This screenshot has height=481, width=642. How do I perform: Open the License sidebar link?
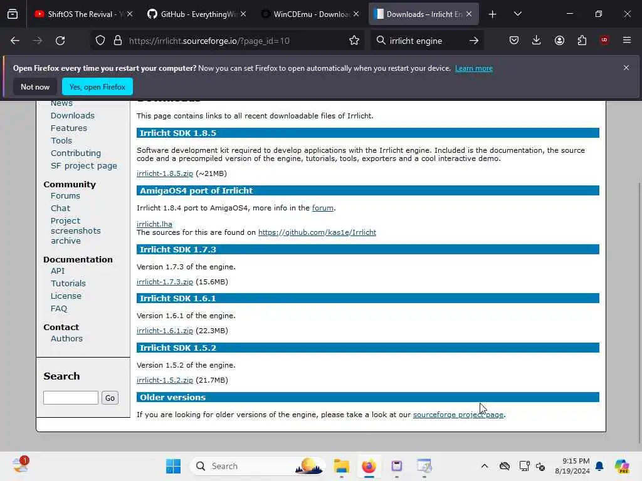pos(66,296)
